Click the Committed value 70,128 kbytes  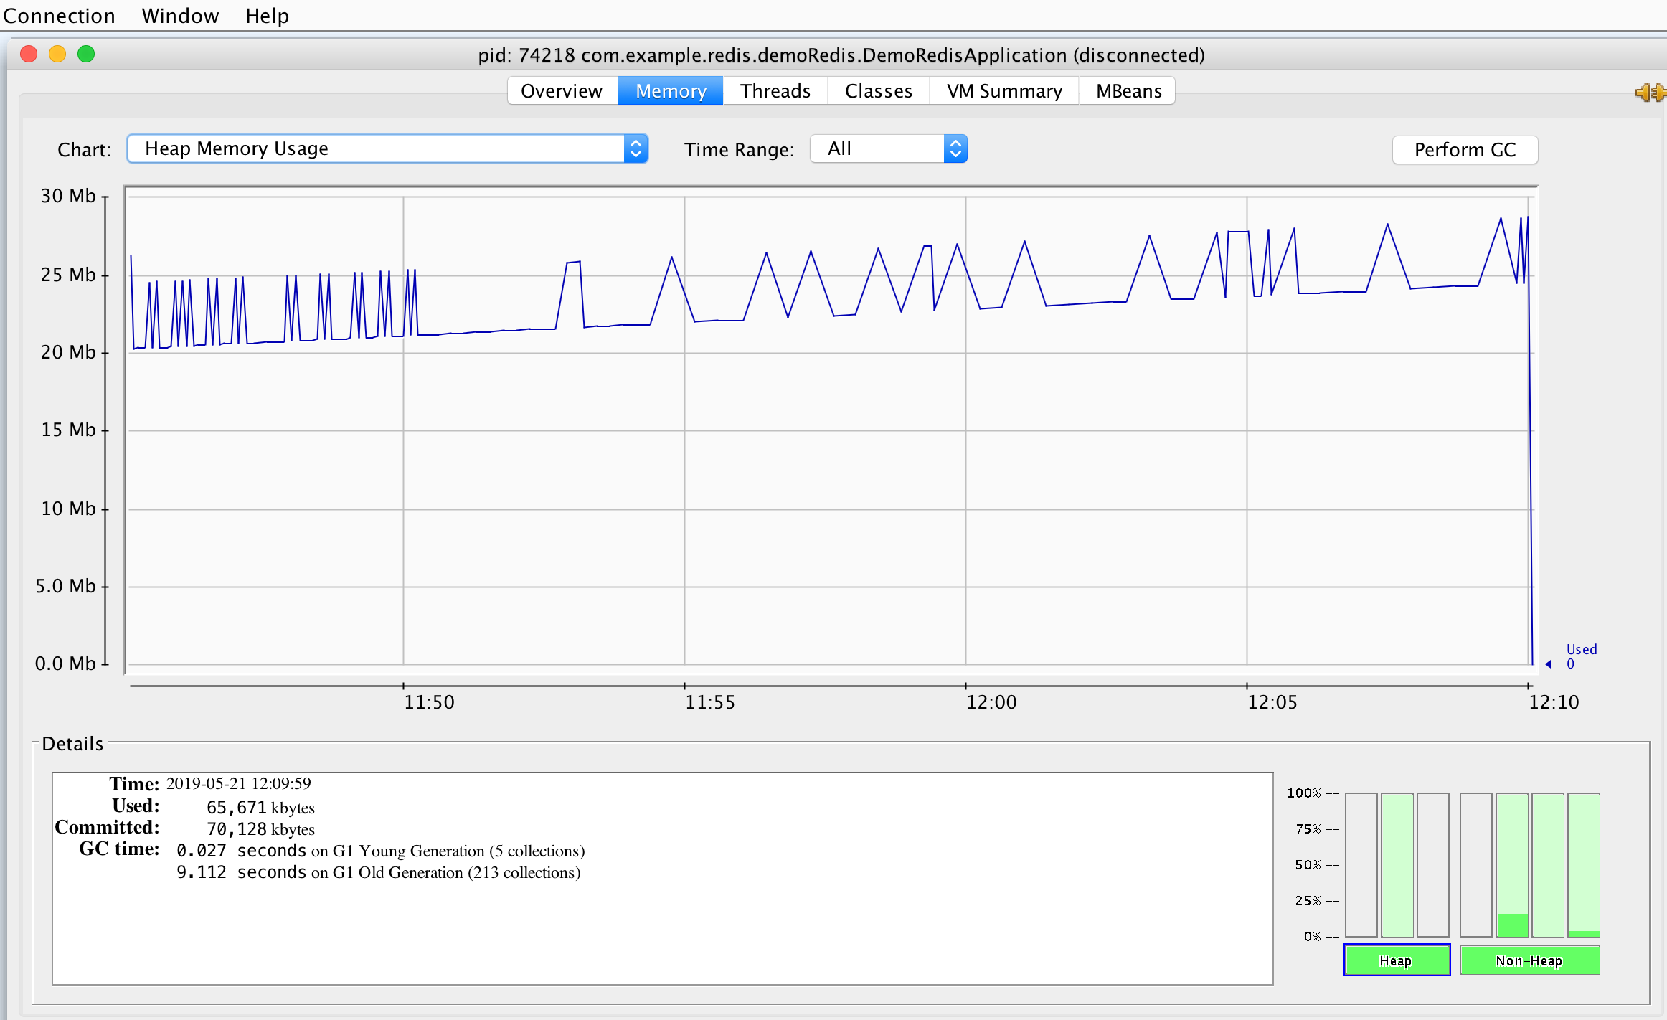[260, 829]
